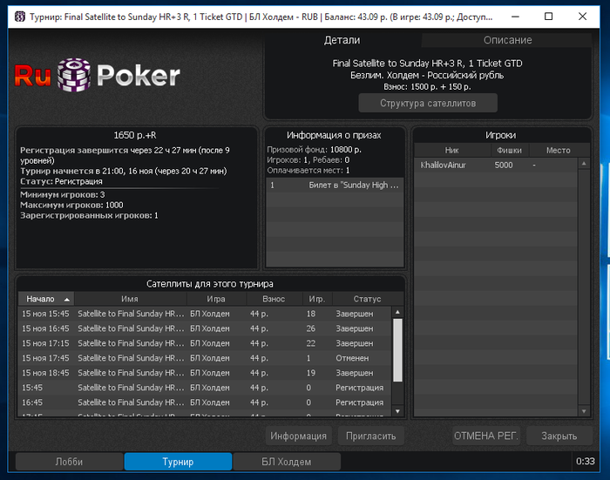Click satellites list scroll down arrow

point(397,411)
